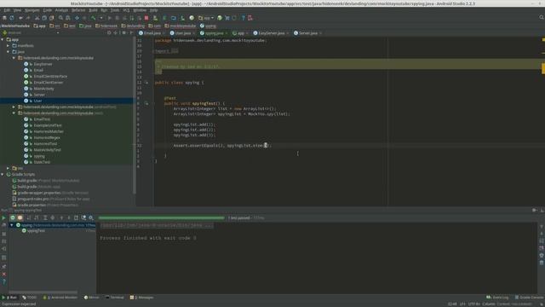Click the red Stop toolbar icon
545x307 pixels.
coord(146,18)
